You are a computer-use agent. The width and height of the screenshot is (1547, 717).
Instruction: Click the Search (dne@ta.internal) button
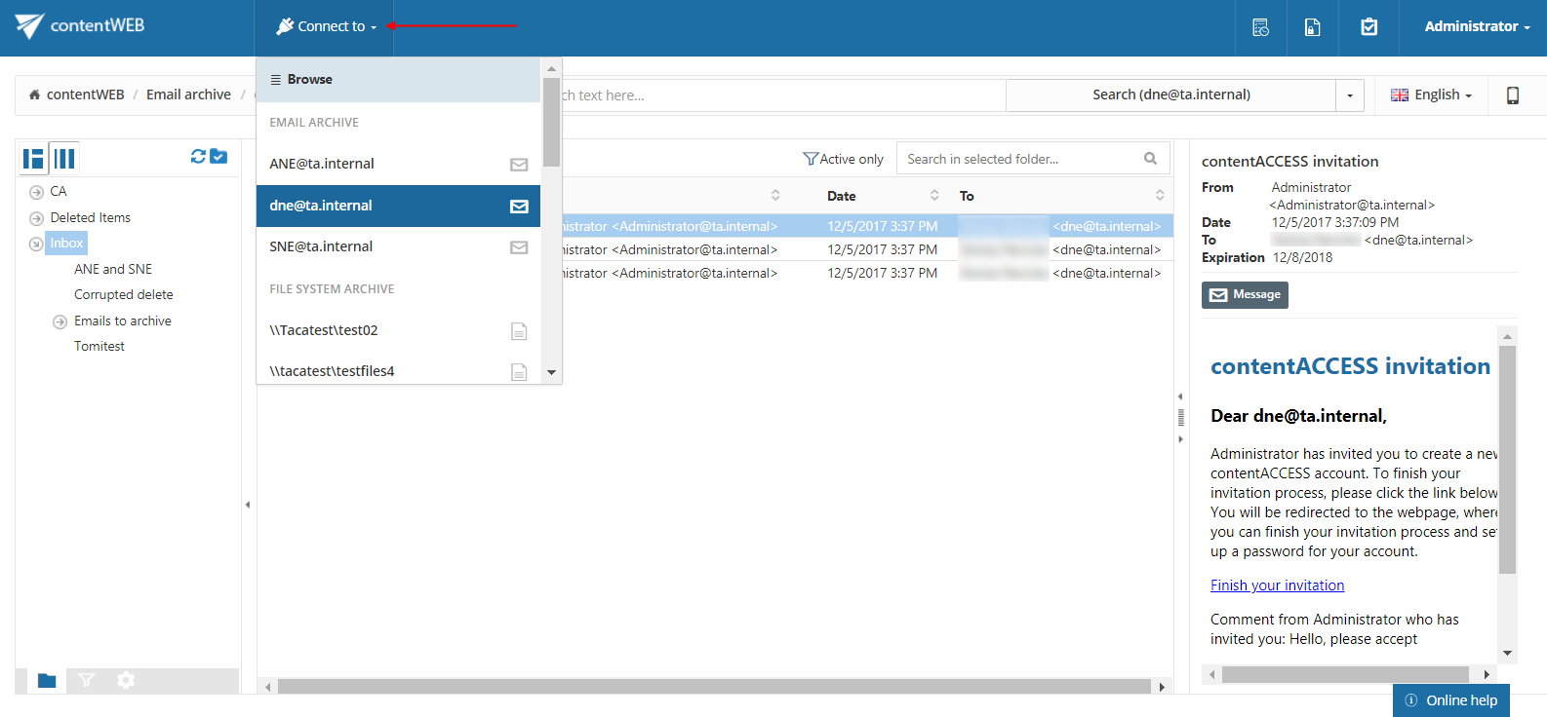pos(1170,95)
